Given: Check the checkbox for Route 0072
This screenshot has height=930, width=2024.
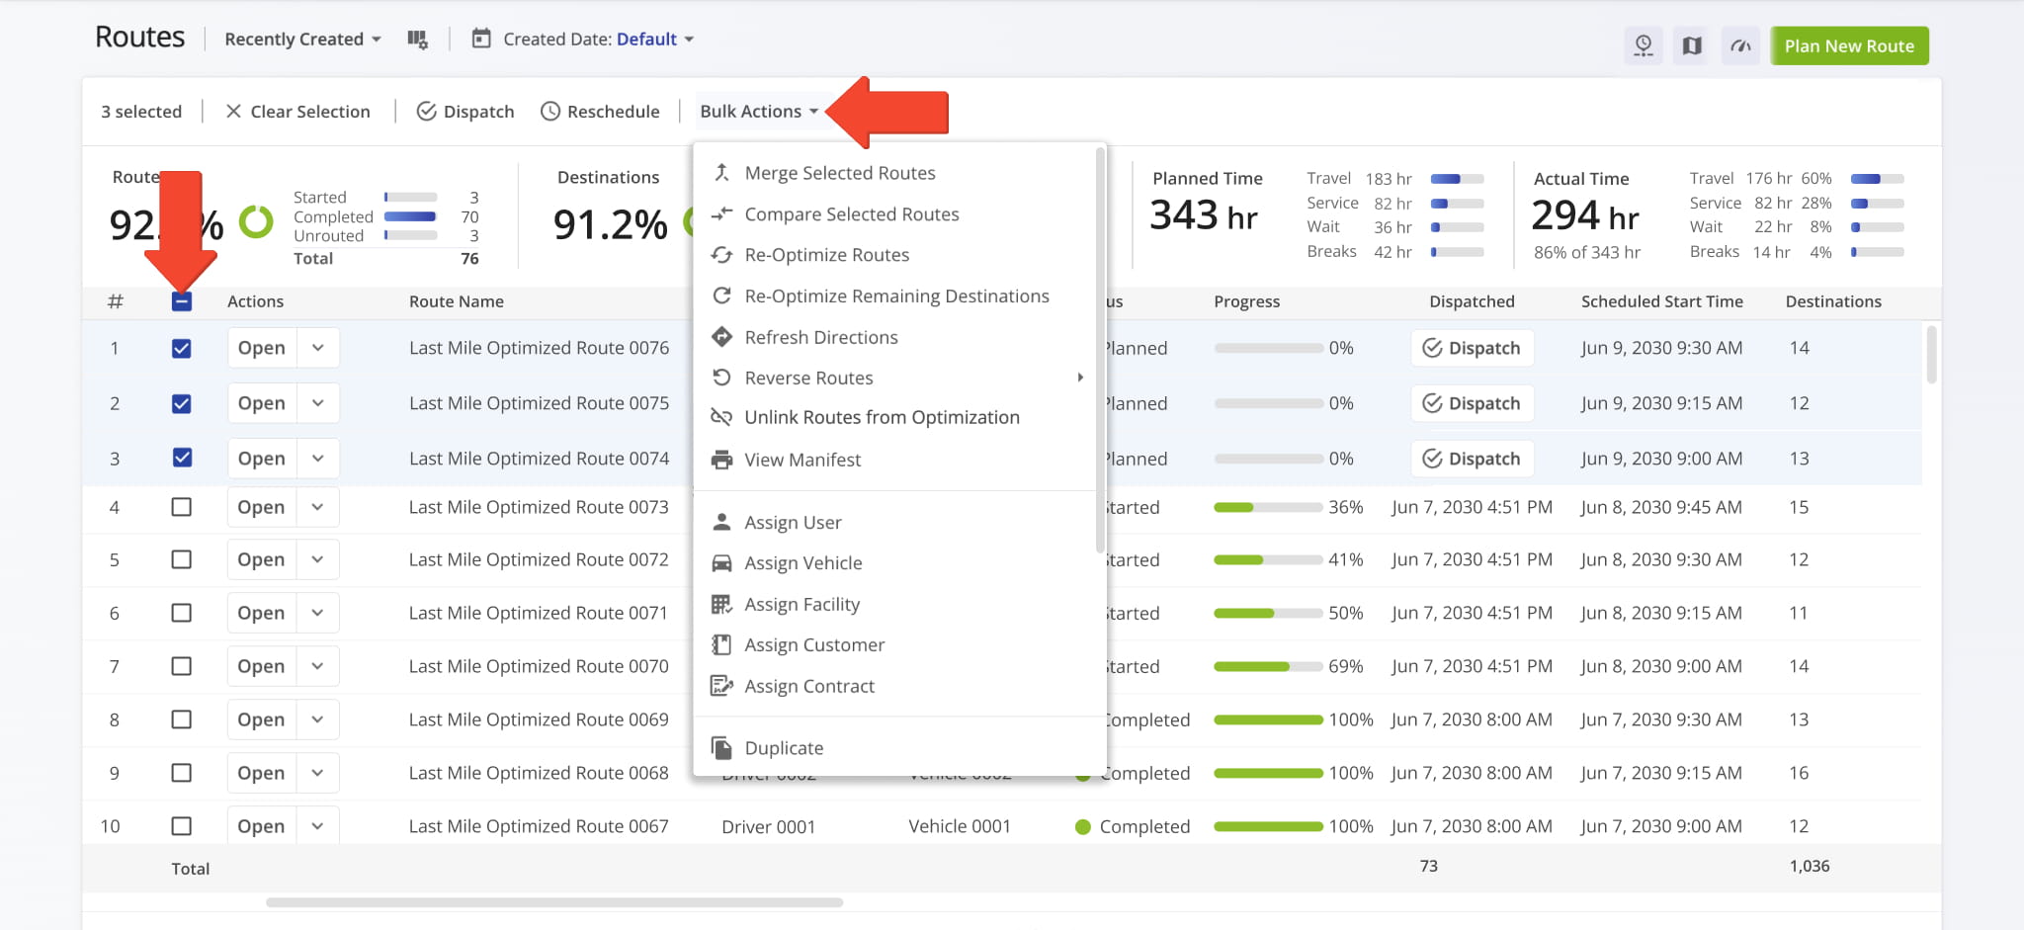Looking at the screenshot, I should click(182, 558).
